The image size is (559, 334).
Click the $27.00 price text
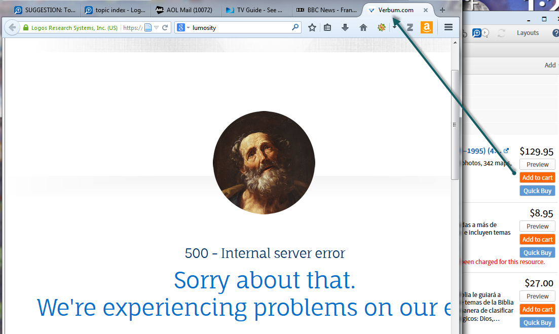pyautogui.click(x=539, y=283)
